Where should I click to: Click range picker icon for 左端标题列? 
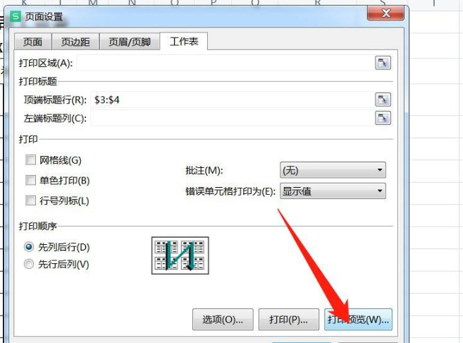click(383, 118)
